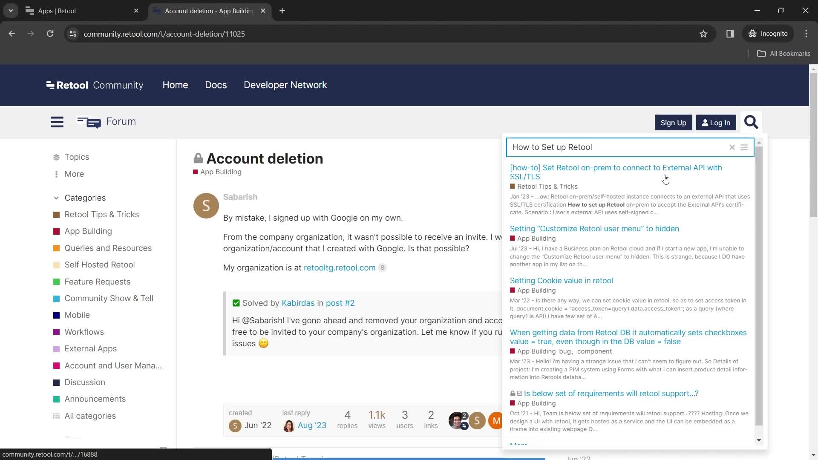818x460 pixels.
Task: Reload the current page
Action: [x=50, y=34]
